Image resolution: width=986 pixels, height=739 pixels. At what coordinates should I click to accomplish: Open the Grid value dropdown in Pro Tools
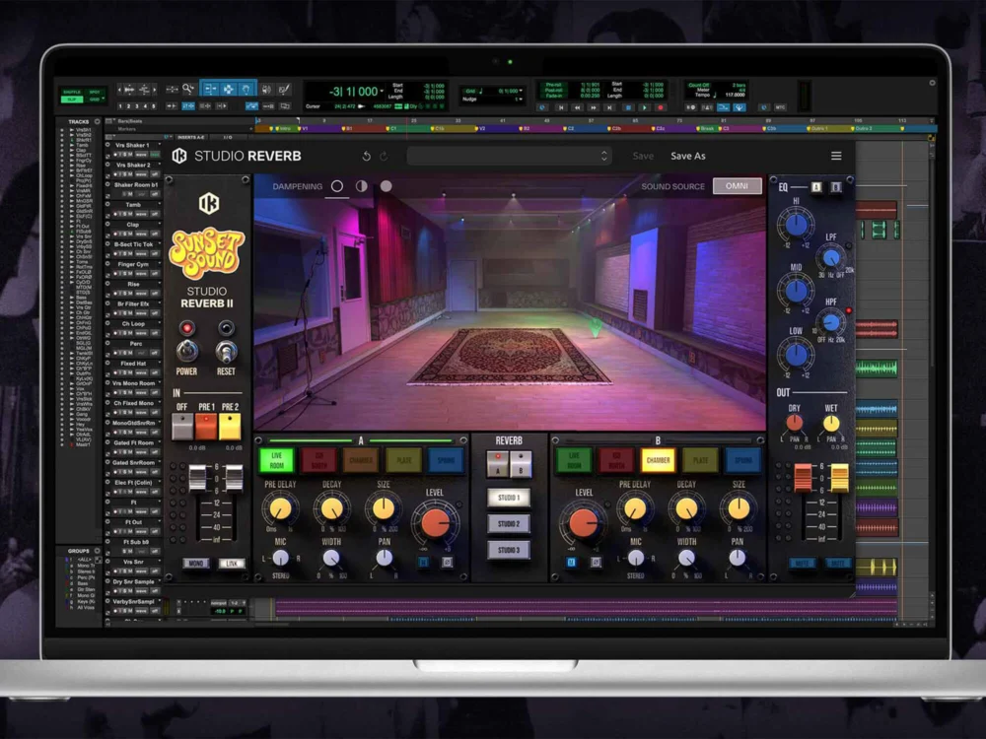pos(519,89)
